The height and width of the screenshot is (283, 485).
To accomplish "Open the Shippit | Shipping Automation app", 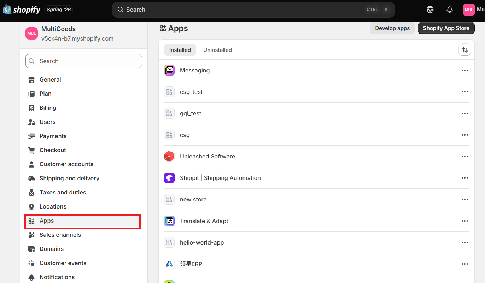I will click(220, 178).
